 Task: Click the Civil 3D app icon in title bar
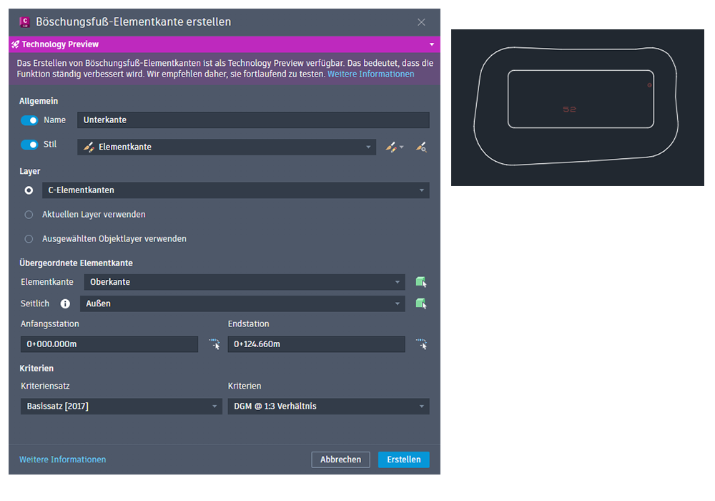[24, 22]
